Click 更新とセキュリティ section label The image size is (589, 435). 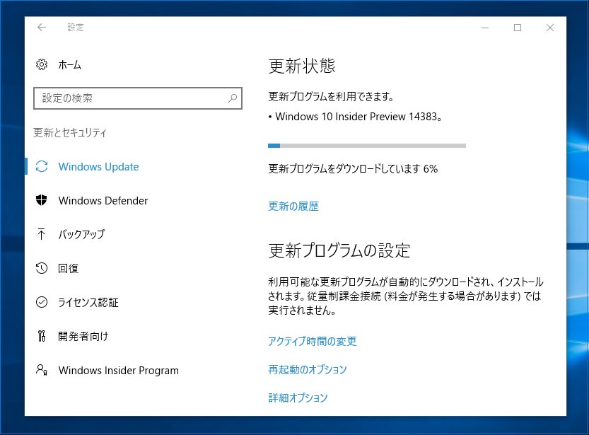[70, 132]
